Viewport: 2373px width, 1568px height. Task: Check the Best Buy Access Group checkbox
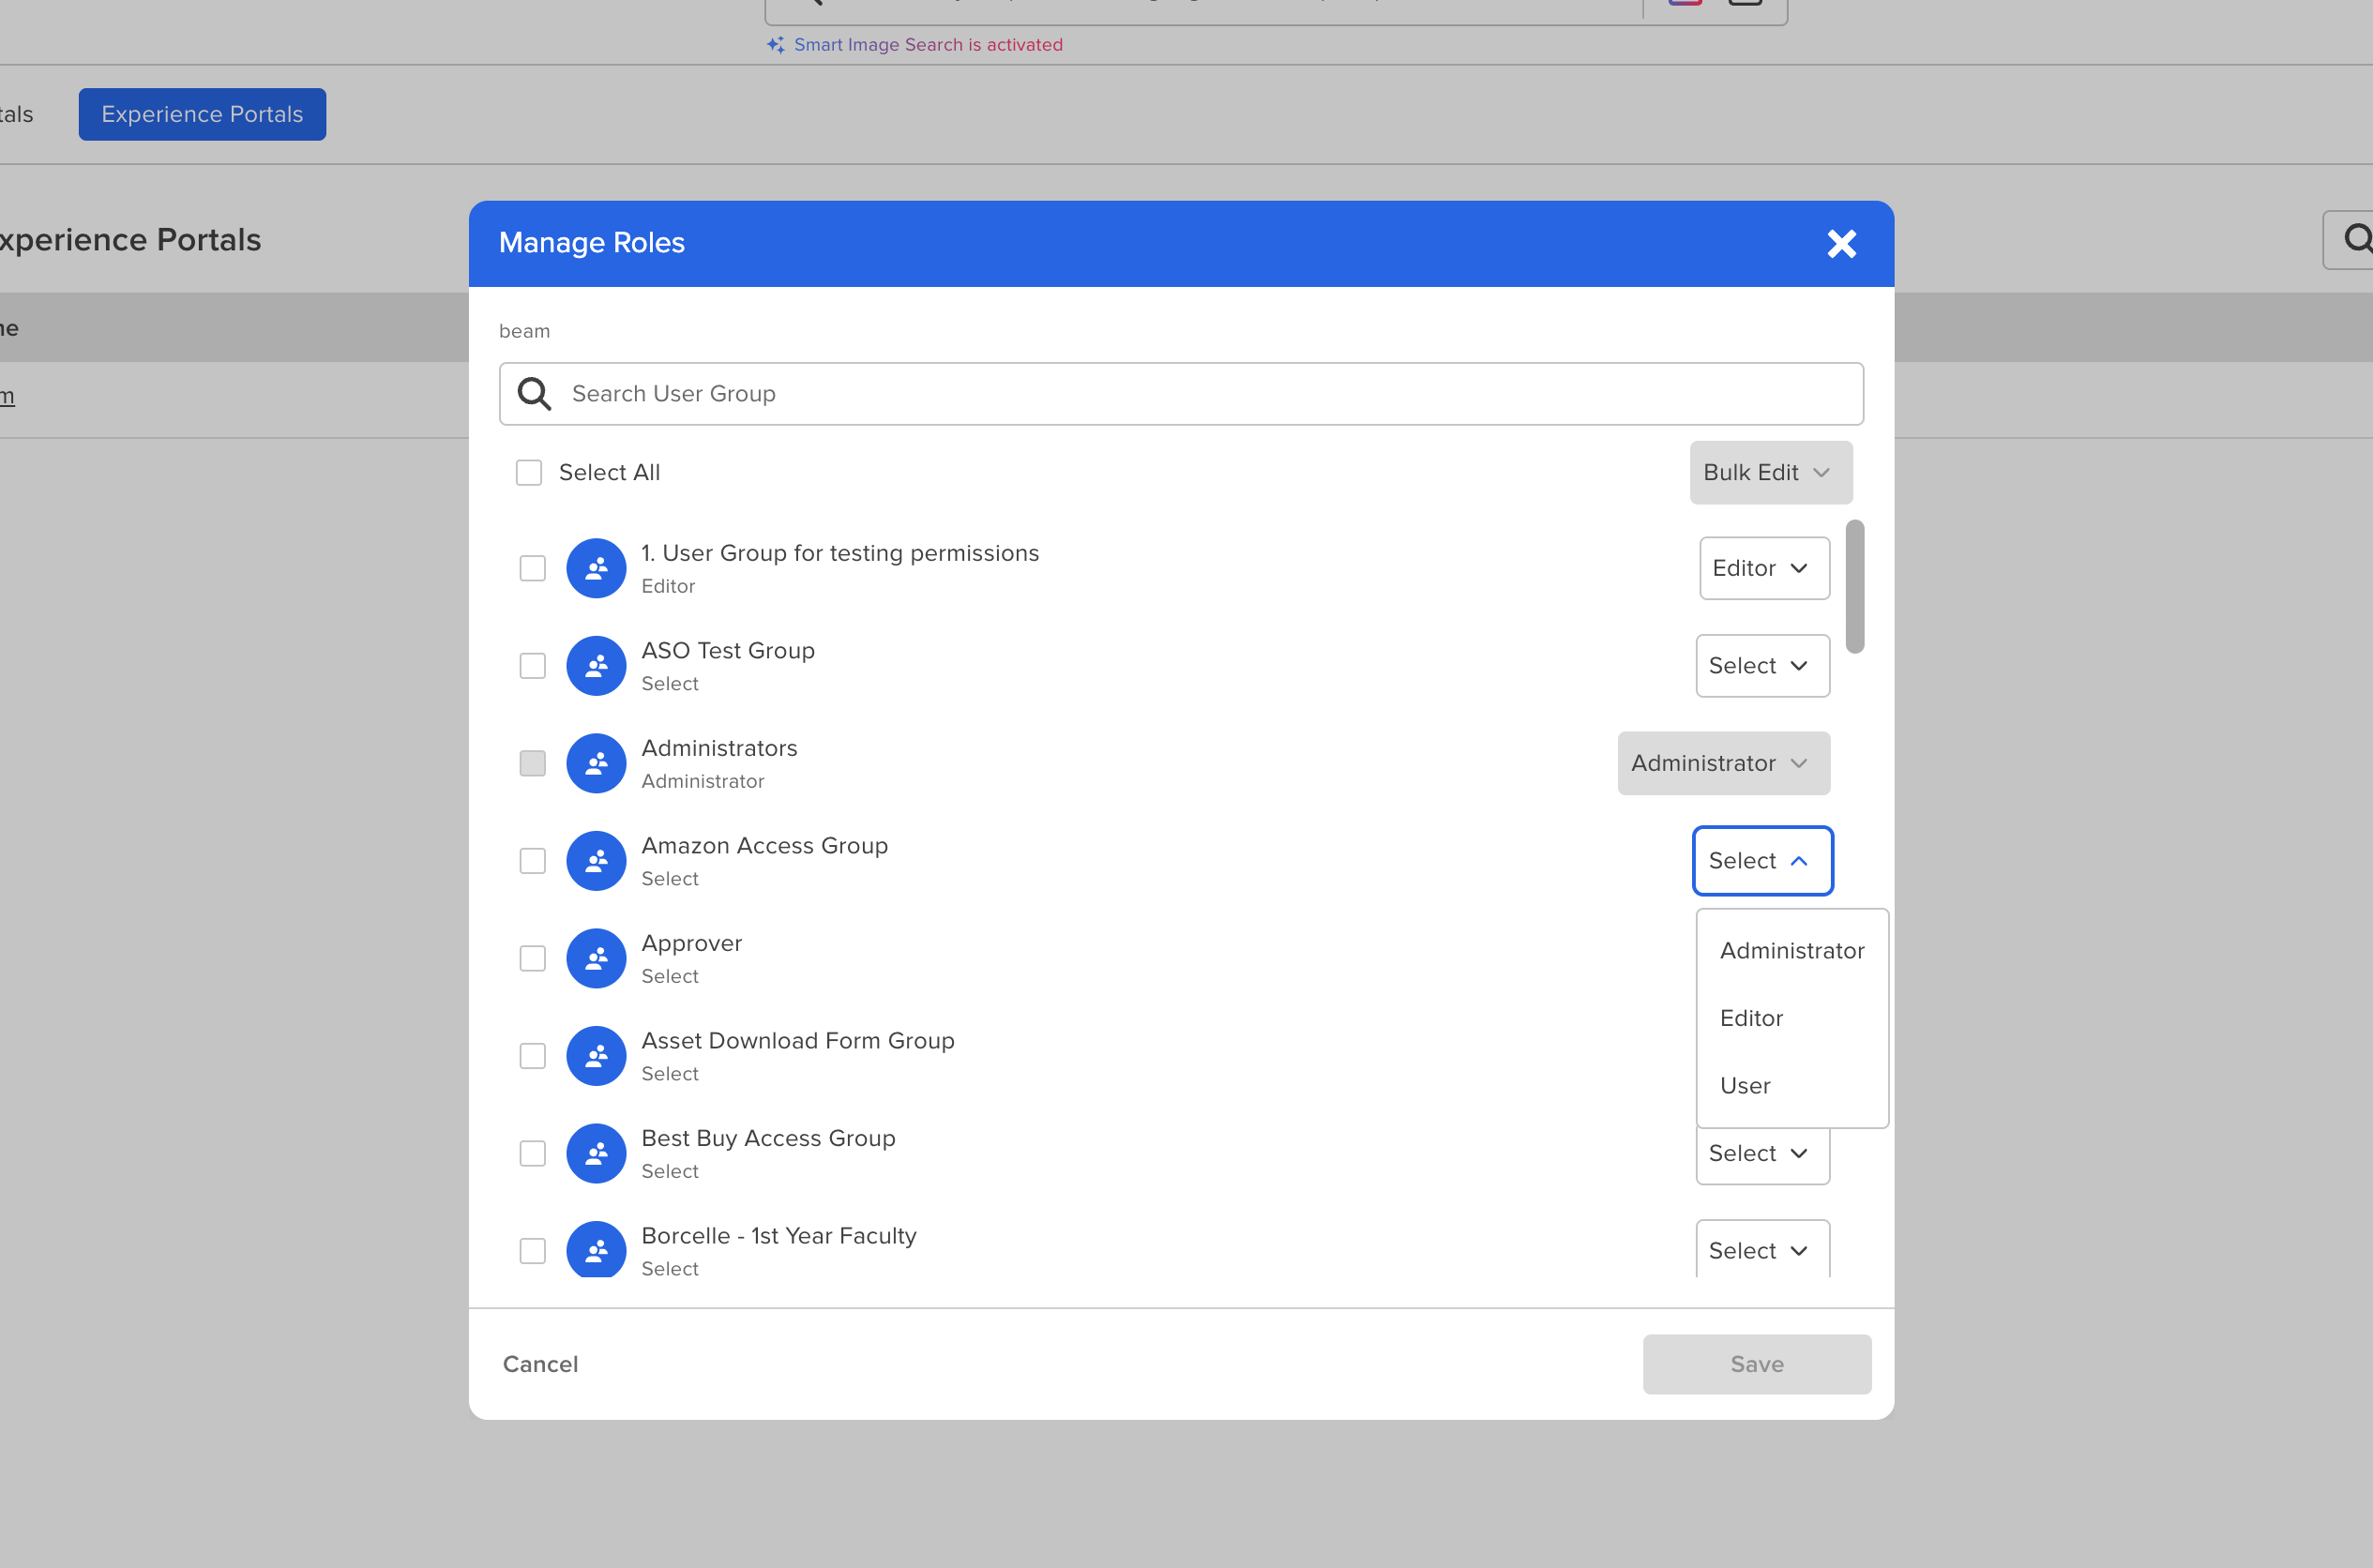tap(533, 1154)
